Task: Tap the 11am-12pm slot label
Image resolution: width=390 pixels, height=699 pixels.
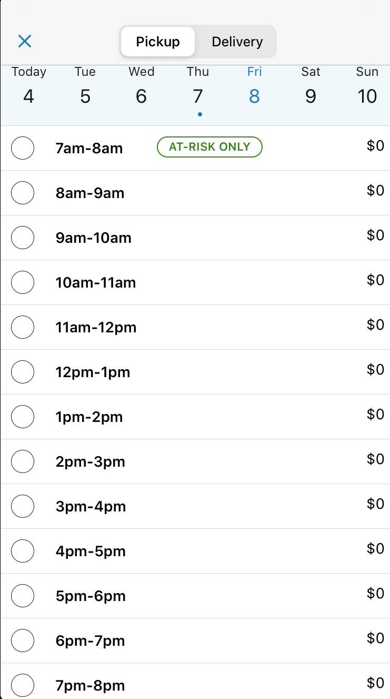Action: [x=96, y=327]
